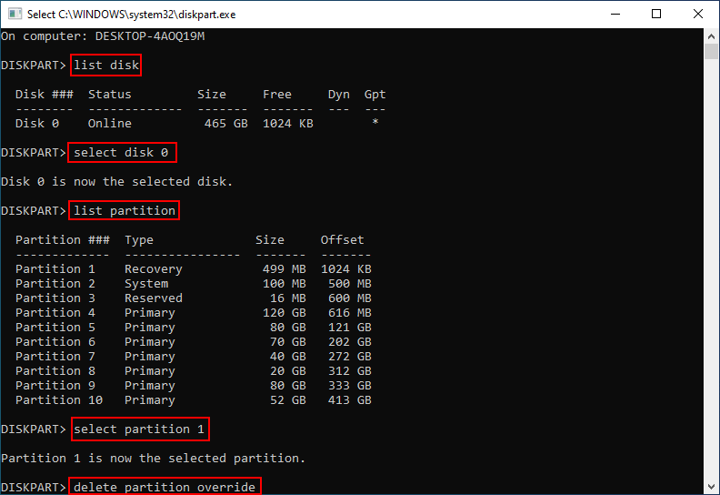This screenshot has height=495, width=720.
Task: Click the '202 GB' offset value
Action: (350, 342)
